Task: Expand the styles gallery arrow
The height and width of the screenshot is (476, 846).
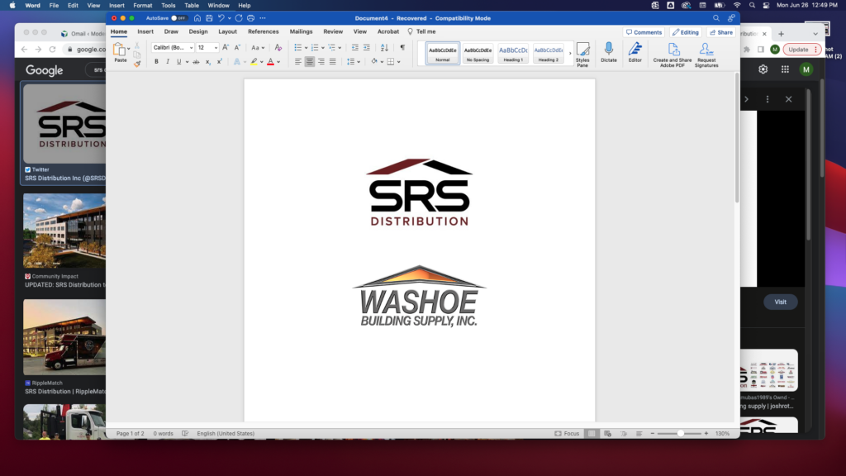Action: [570, 53]
